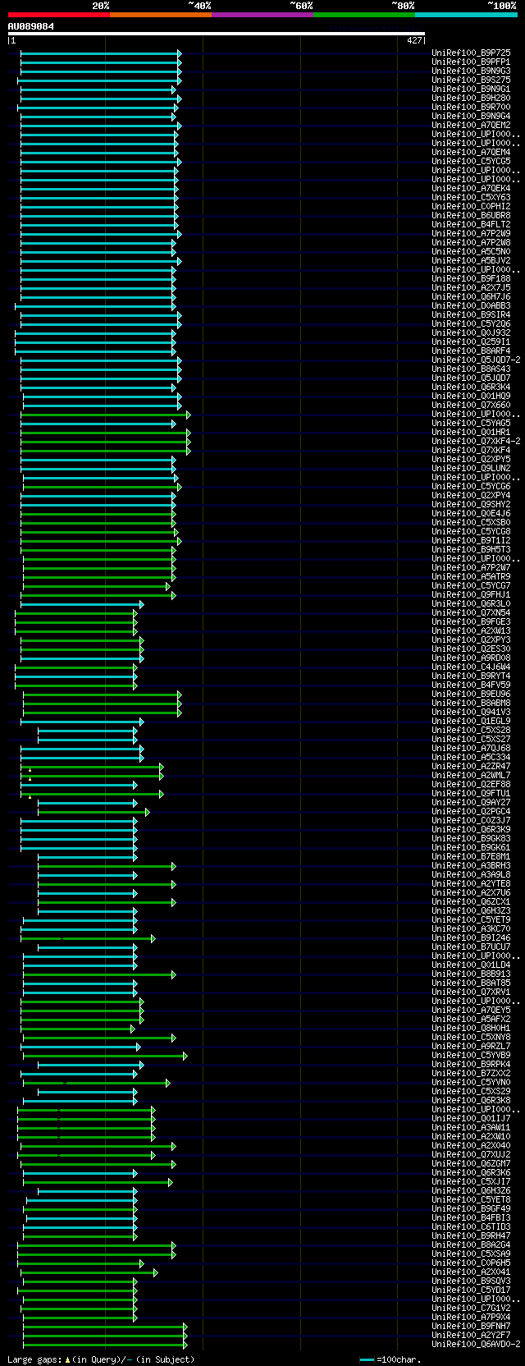Open hit UniRef100_B9H280
The image size is (525, 1366).
point(471,98)
